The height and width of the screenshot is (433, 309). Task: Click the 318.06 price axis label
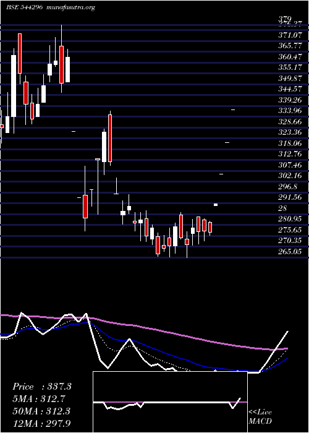point(290,143)
